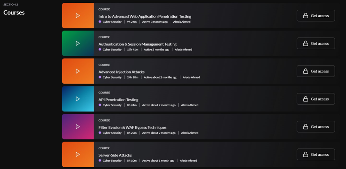Click the lock icon beside Server-Side Attacks

[305, 154]
